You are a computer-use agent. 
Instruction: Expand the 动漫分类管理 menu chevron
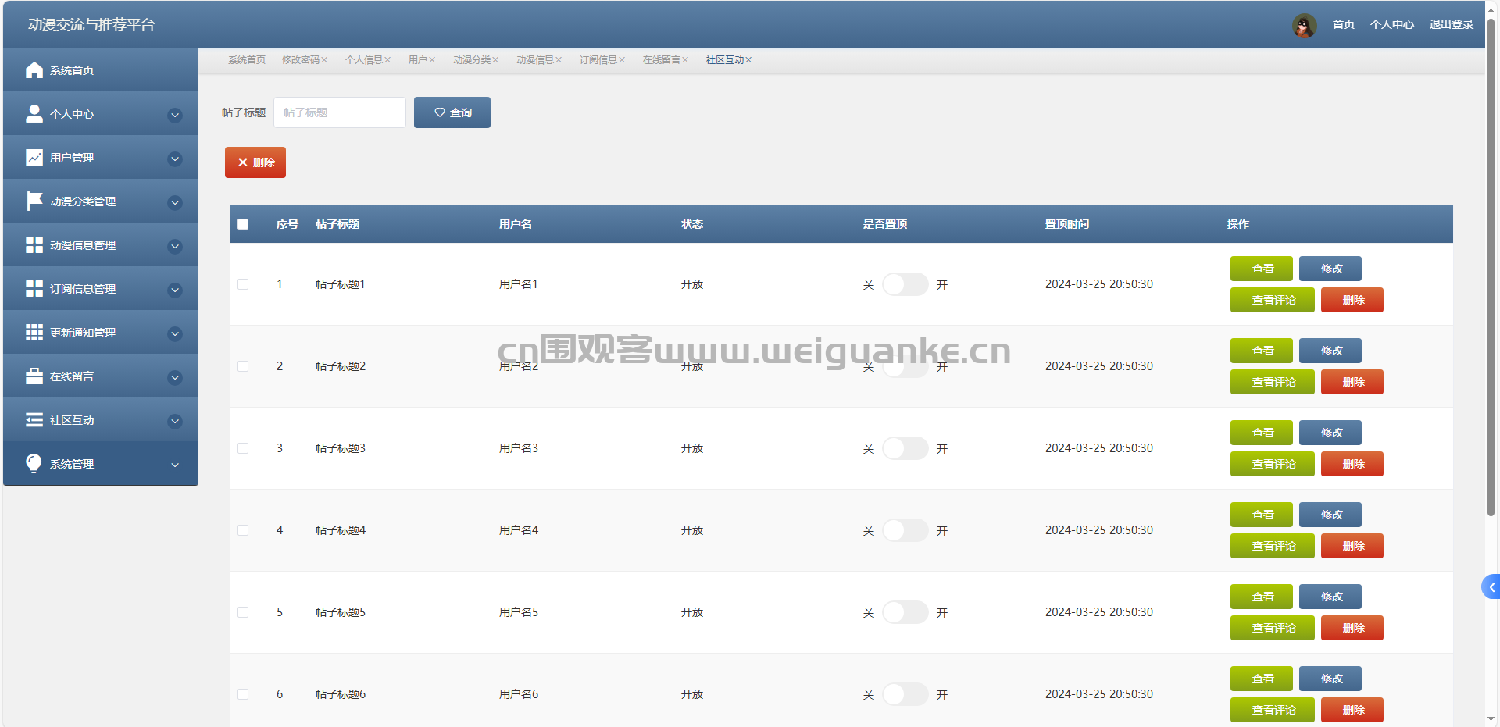pyautogui.click(x=175, y=202)
